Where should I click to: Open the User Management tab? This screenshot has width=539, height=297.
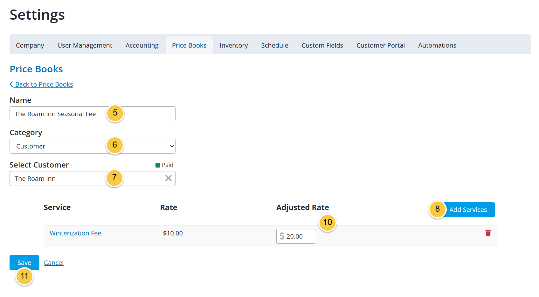coord(85,45)
